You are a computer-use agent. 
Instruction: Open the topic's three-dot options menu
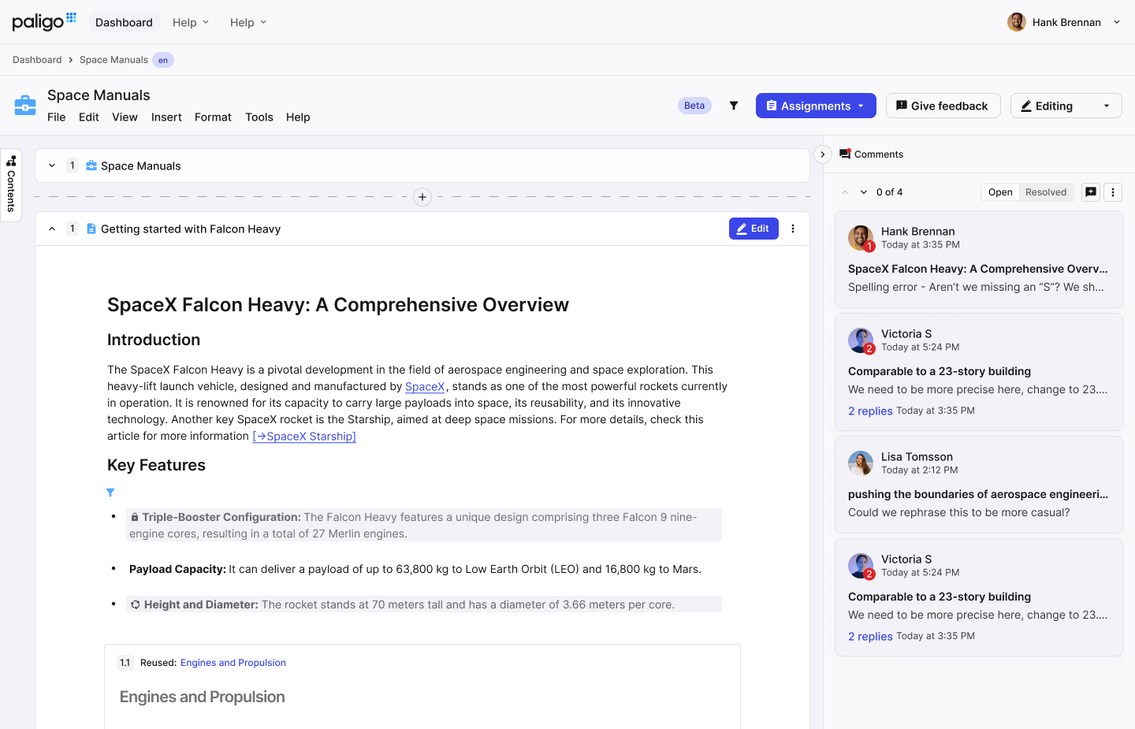[793, 229]
